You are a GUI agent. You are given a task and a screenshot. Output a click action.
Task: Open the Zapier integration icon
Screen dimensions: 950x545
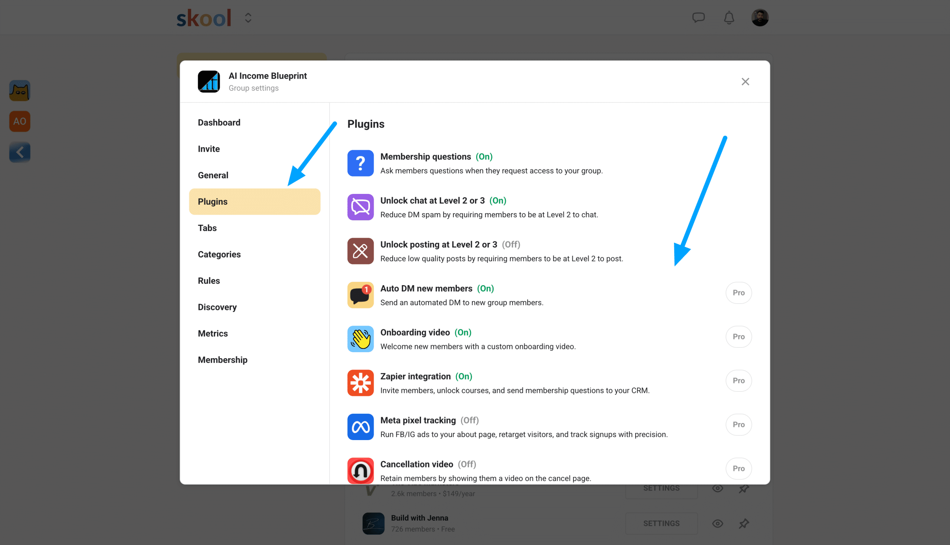(x=360, y=383)
